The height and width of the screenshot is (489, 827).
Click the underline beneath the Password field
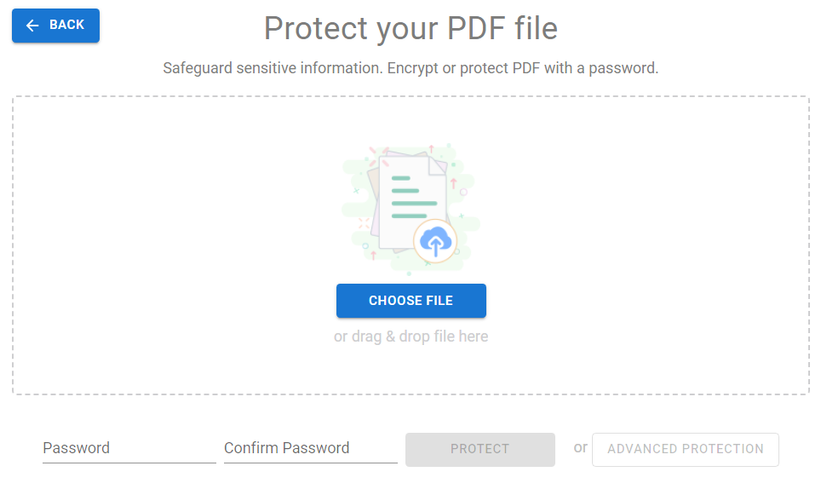tap(129, 463)
